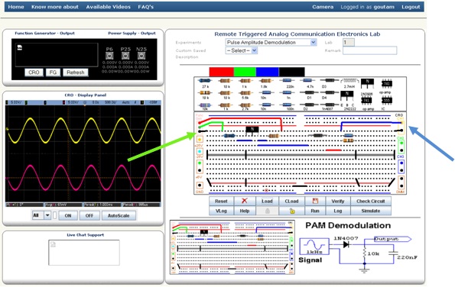Choose the green wire color swatch
Image resolution: width=455 pixels, height=287 pixels.
tap(245, 72)
